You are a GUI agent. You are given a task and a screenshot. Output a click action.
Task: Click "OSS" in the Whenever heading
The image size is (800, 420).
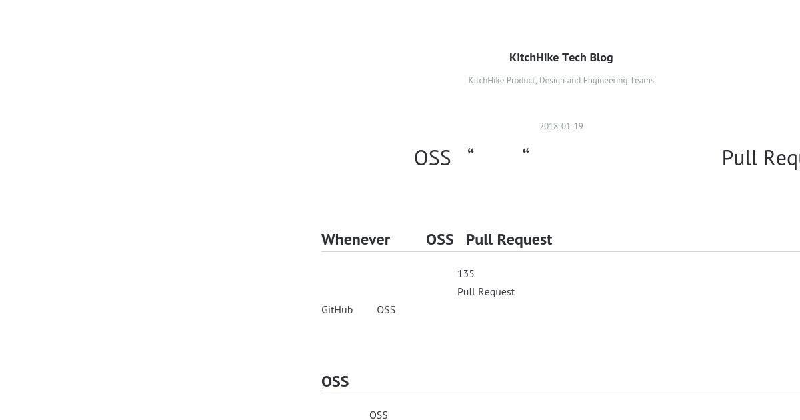[x=439, y=239]
